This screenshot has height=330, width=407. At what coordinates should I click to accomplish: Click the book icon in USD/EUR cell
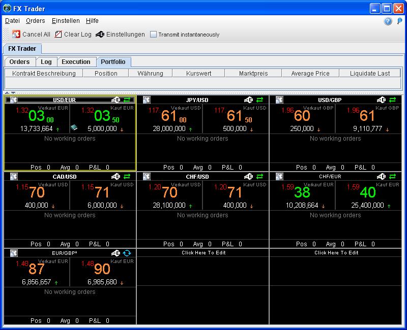[73, 128]
